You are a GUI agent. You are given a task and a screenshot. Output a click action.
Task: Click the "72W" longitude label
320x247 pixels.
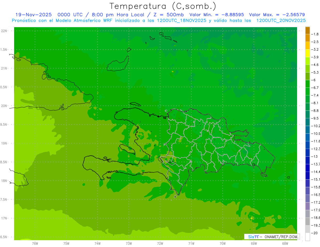point(160,243)
